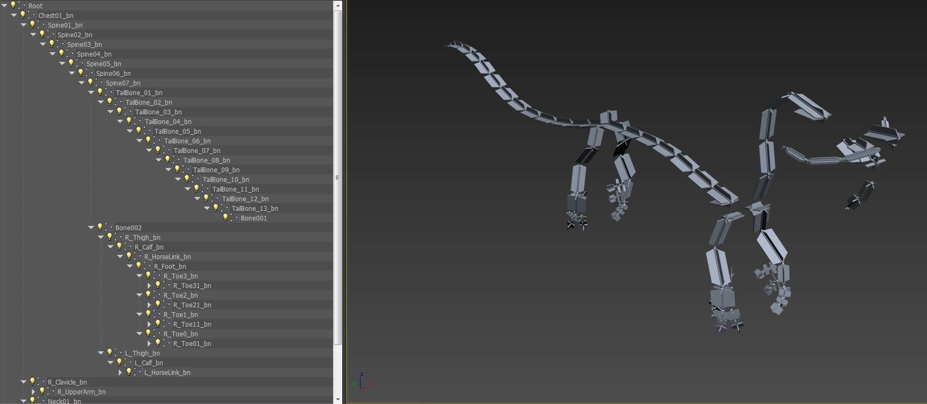Select the Bone001 entry
This screenshot has height=404, width=927.
point(253,218)
